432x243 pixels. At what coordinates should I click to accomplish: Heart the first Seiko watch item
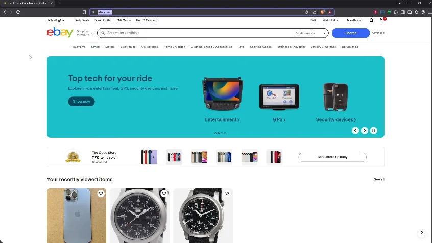coord(164,193)
